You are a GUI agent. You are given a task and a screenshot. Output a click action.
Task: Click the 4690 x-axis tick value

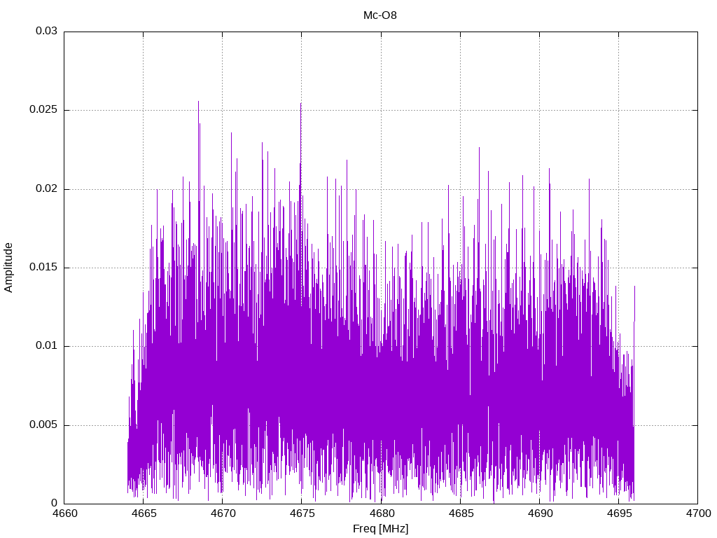pos(540,513)
